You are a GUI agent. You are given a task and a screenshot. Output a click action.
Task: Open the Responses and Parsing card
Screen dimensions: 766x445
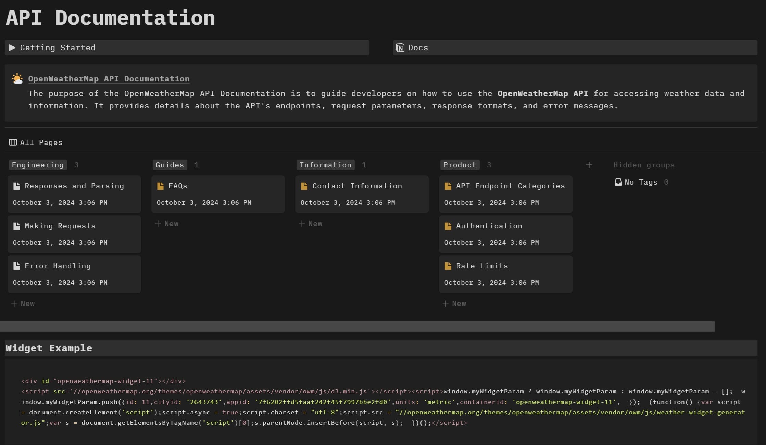coord(74,194)
